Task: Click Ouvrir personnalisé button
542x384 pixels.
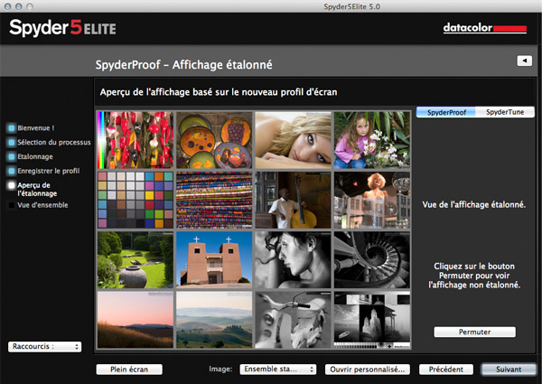Action: pos(367,370)
